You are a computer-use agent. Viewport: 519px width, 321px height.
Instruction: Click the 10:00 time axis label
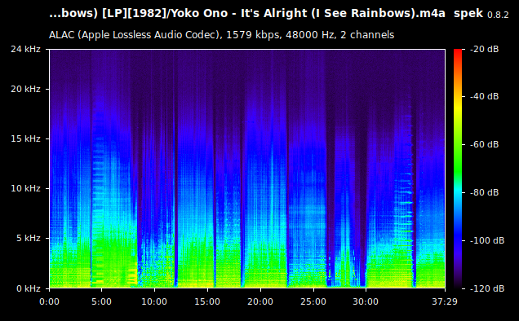[154, 301]
